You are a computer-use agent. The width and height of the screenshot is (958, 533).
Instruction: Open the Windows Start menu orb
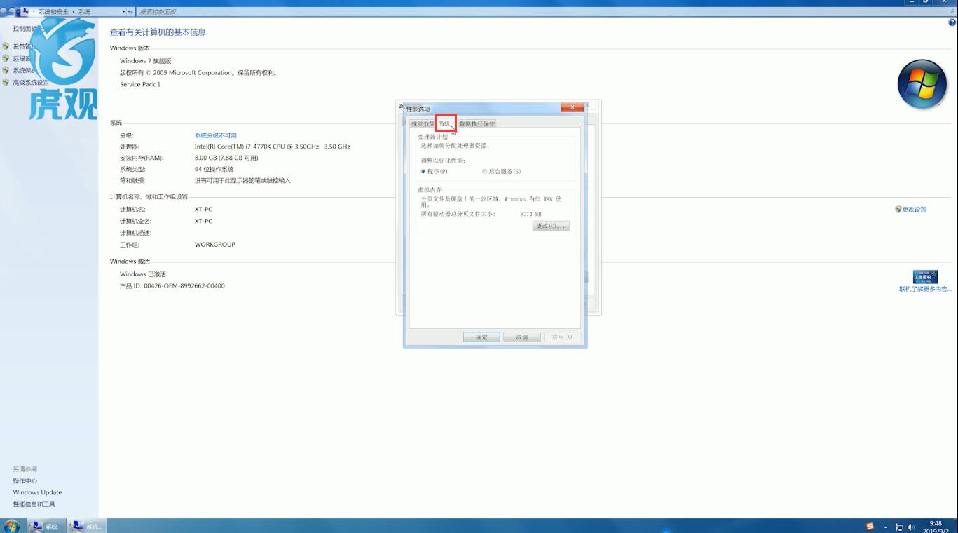(11, 526)
